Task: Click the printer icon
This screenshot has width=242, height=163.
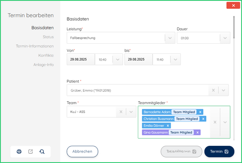Action: tap(19, 152)
